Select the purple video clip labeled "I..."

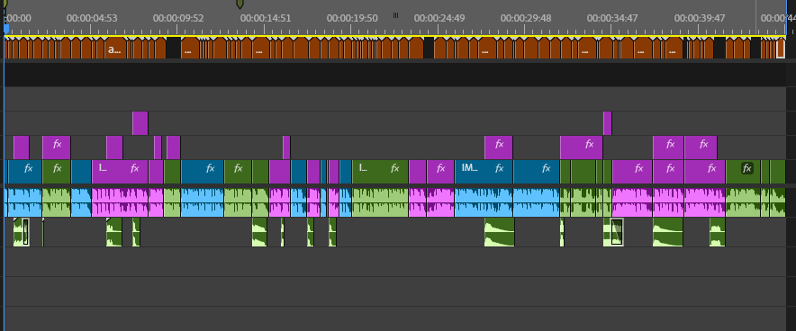[120, 172]
